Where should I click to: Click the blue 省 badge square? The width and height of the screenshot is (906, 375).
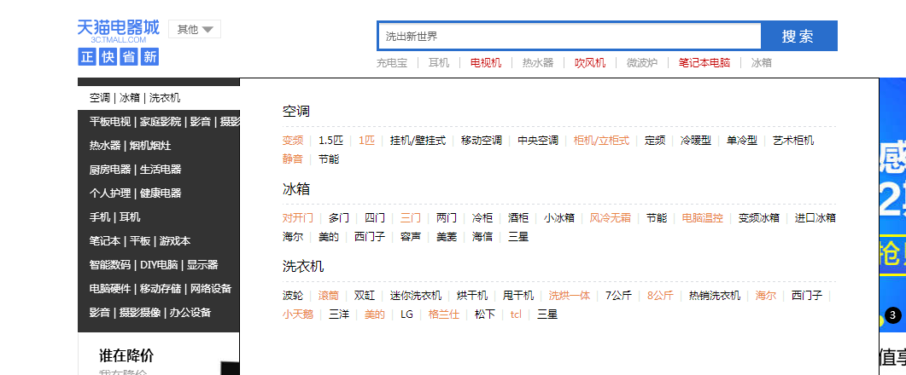tap(128, 56)
